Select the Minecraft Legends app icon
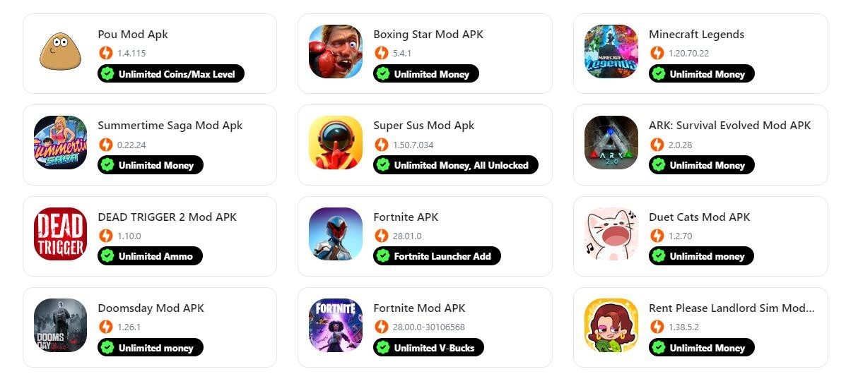This screenshot has width=846, height=386. pyautogui.click(x=611, y=51)
